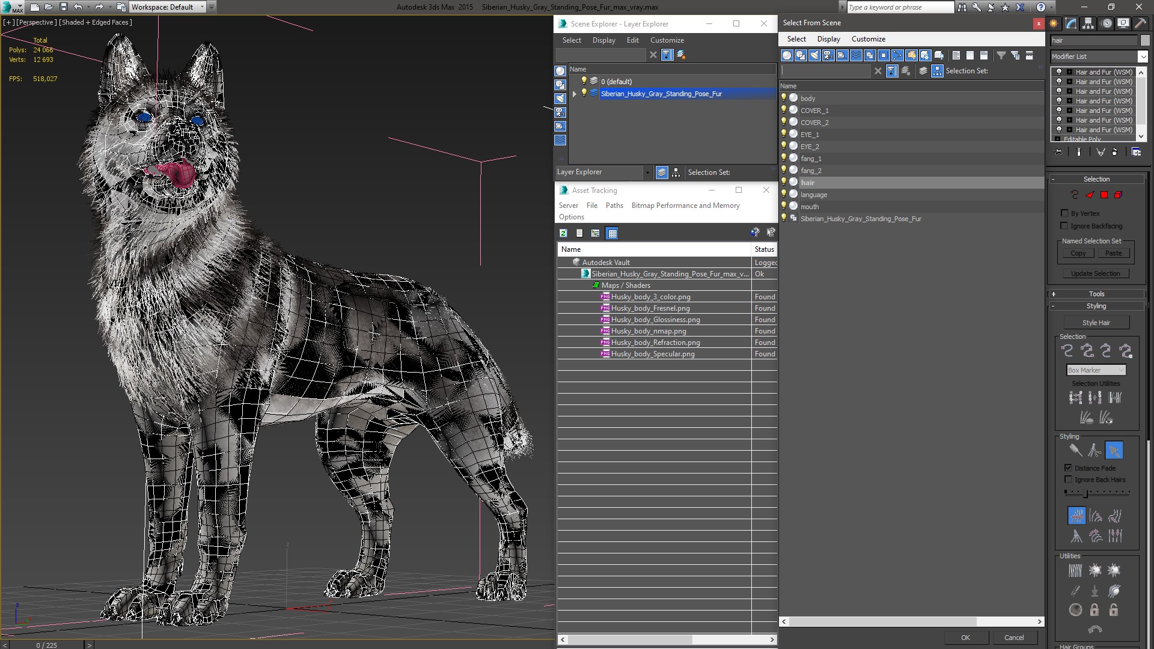Viewport: 1154px width, 649px height.
Task: Open Select menu in Select From Scene
Action: pyautogui.click(x=796, y=39)
